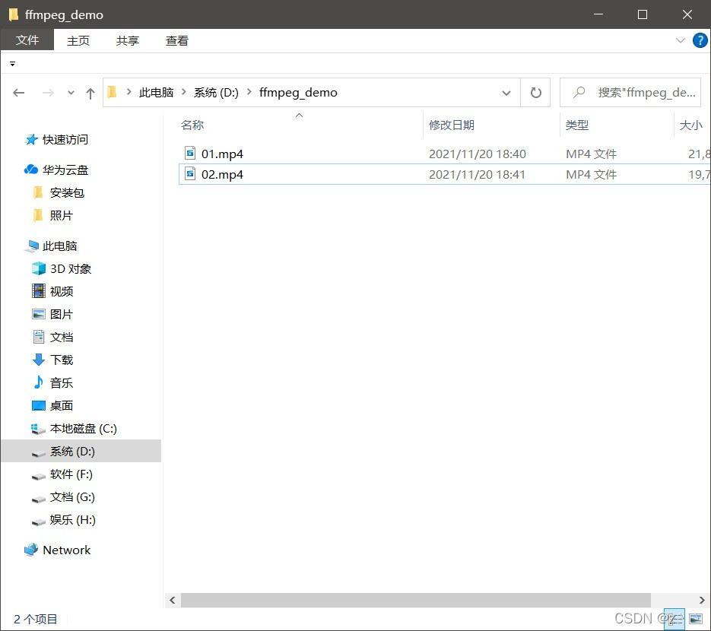Viewport: 711px width, 631px height.
Task: Open 娱乐 (H:) drive in the sidebar
Action: 72,519
